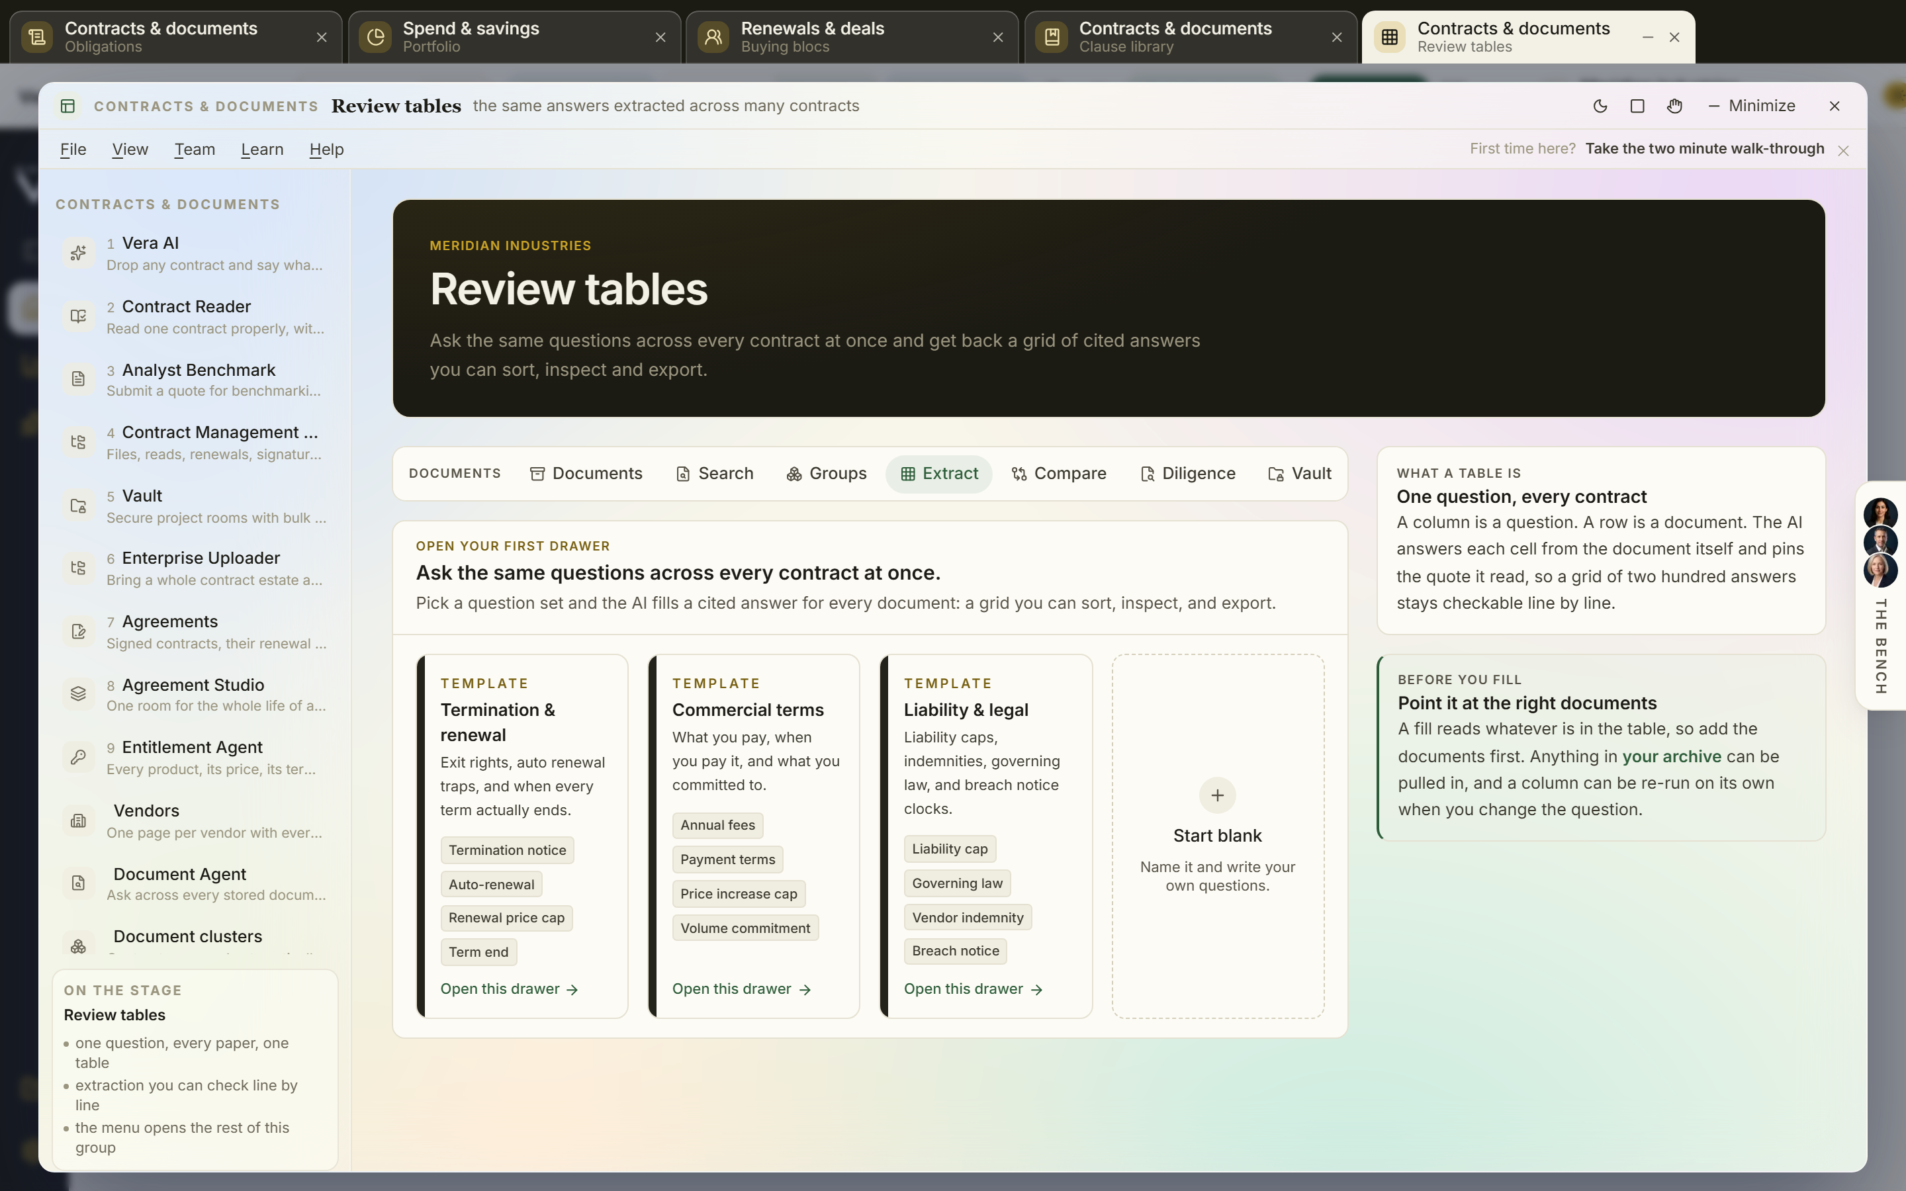Click the Analyst Benchmark document icon
The height and width of the screenshot is (1191, 1906).
(78, 379)
